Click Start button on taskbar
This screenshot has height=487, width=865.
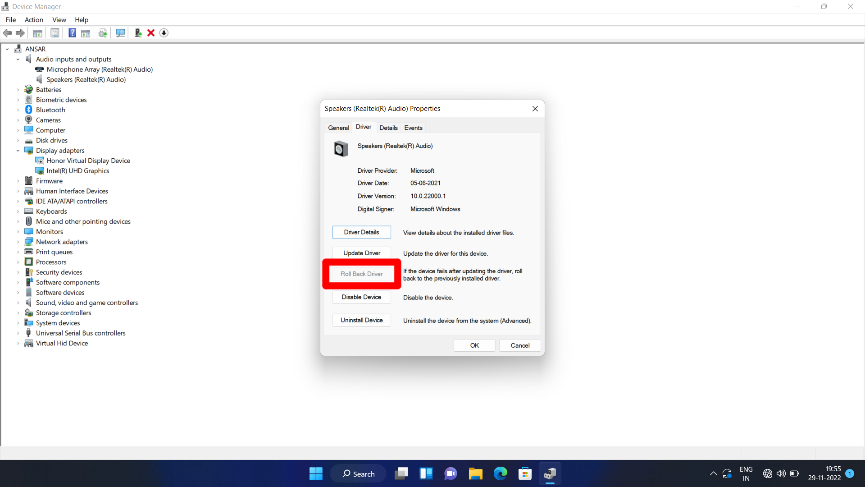[x=316, y=473]
